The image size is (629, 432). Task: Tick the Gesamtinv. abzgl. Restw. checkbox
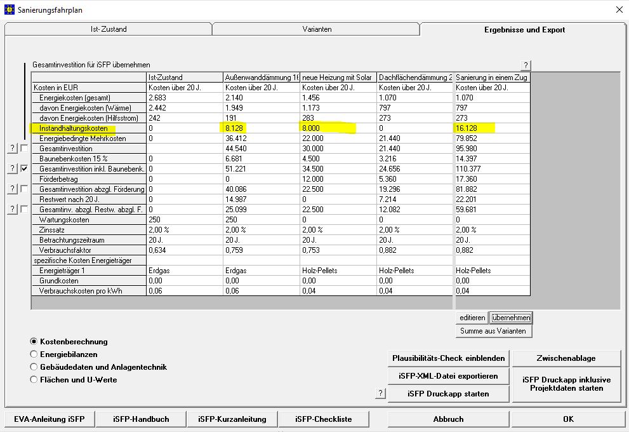(24, 209)
